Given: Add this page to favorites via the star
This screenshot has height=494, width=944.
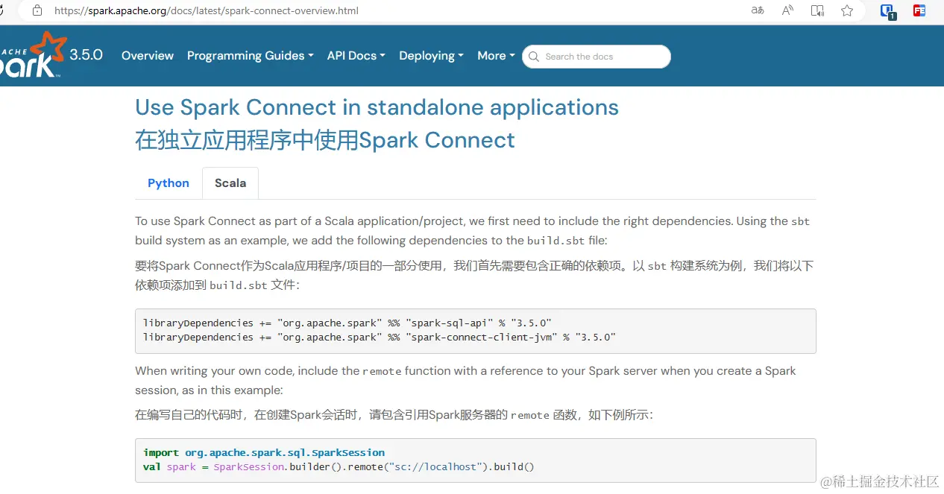Looking at the screenshot, I should pos(846,10).
